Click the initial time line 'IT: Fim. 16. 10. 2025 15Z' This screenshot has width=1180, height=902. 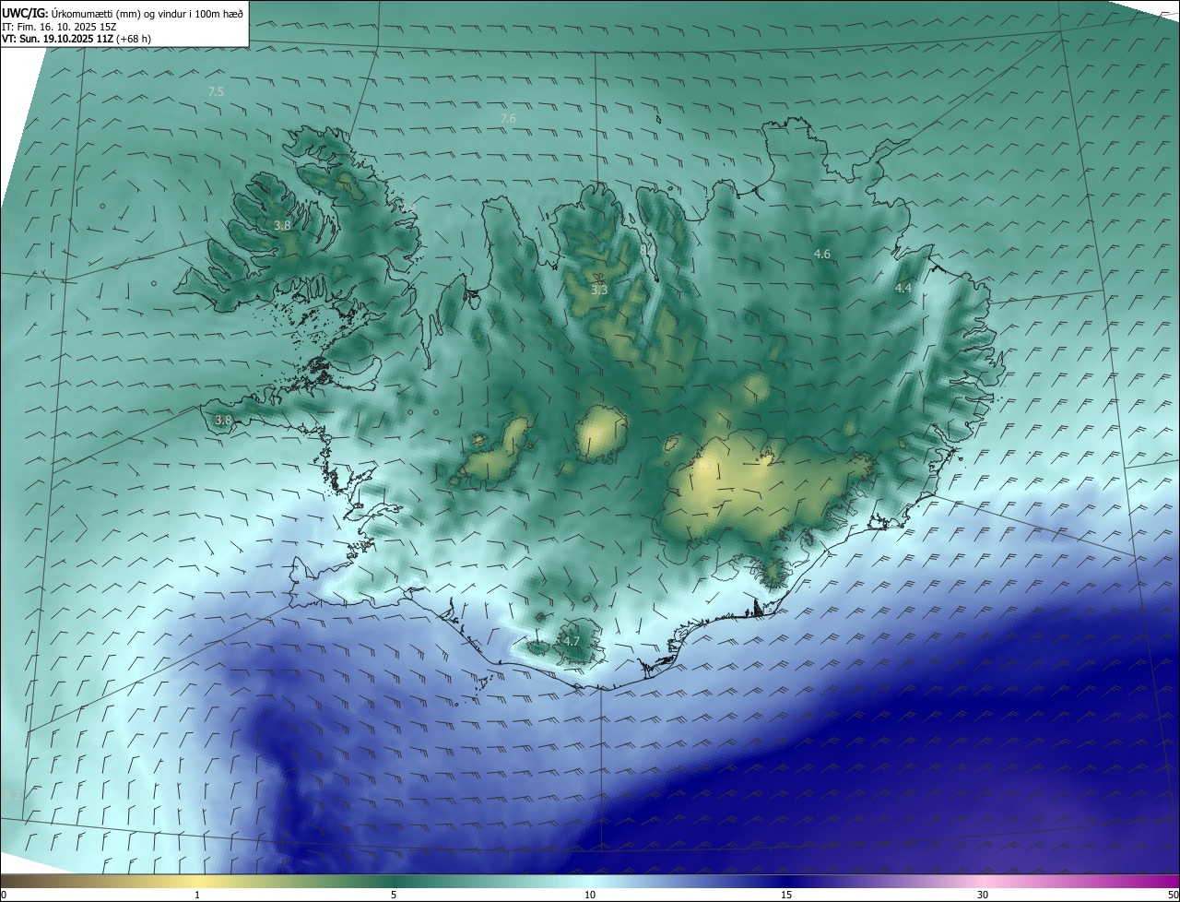(59, 27)
